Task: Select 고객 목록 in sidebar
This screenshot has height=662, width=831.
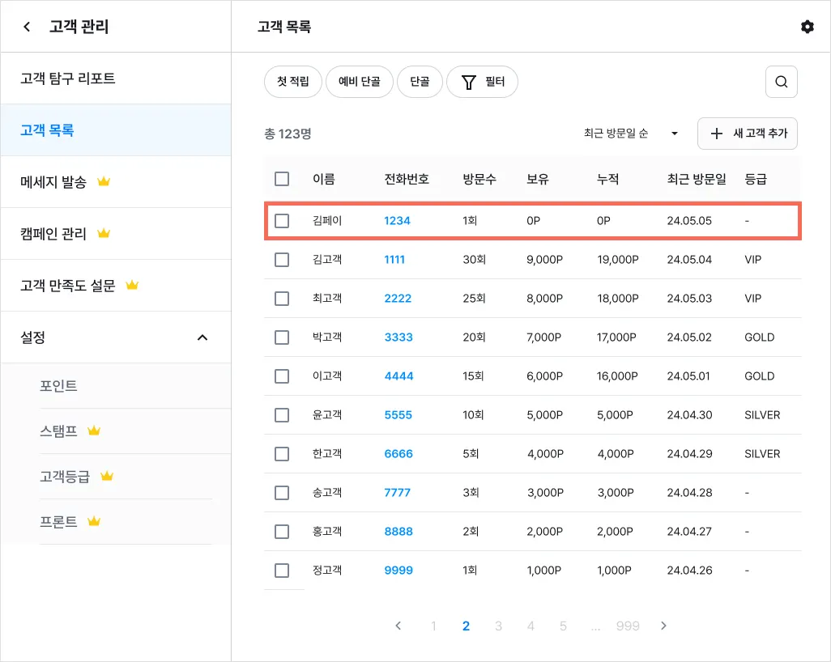Action: coord(116,129)
